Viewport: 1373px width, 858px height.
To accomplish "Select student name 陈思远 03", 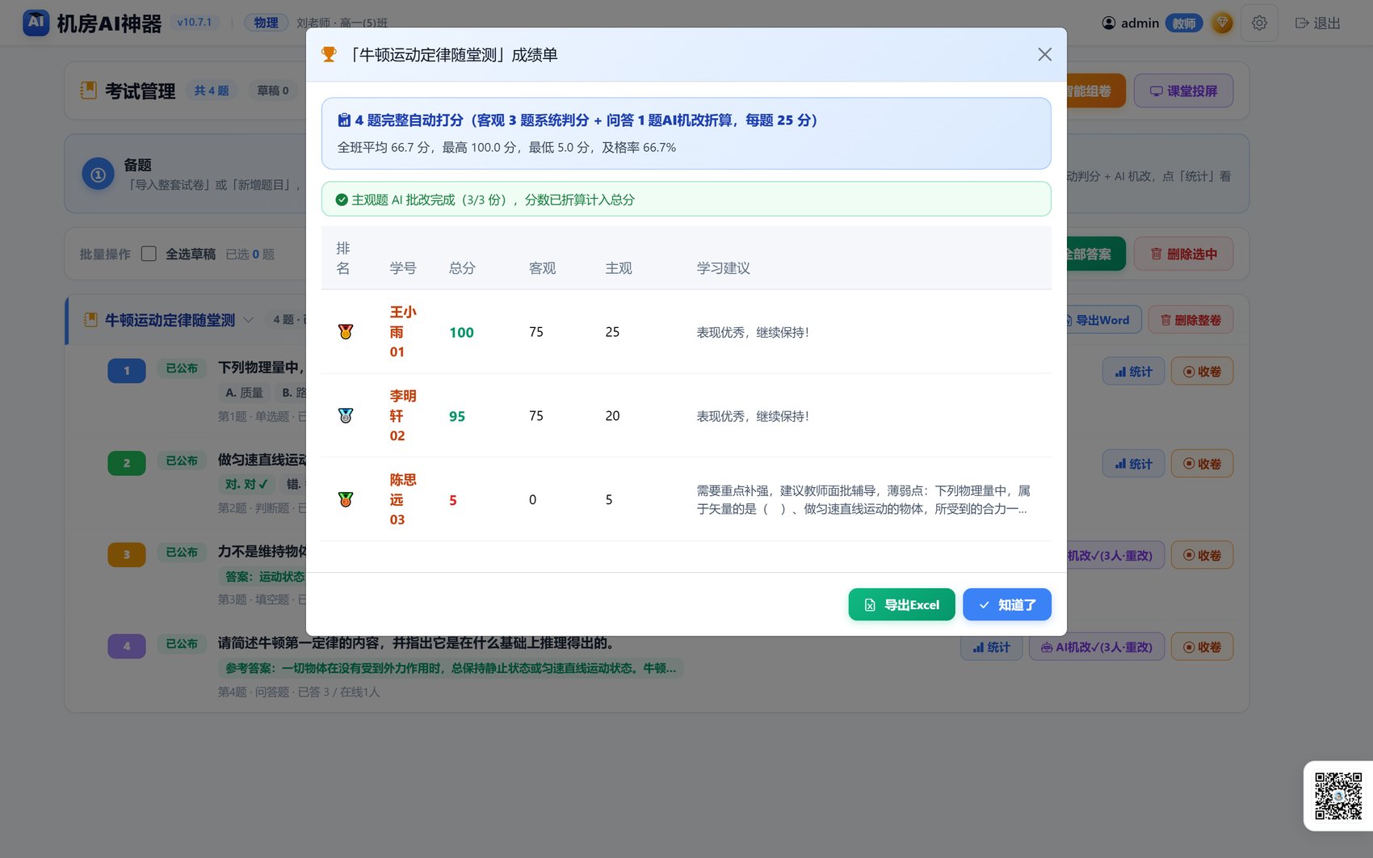I will click(403, 500).
